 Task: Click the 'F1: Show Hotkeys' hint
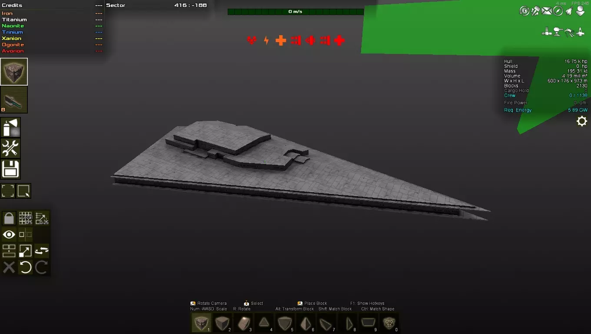(367, 304)
